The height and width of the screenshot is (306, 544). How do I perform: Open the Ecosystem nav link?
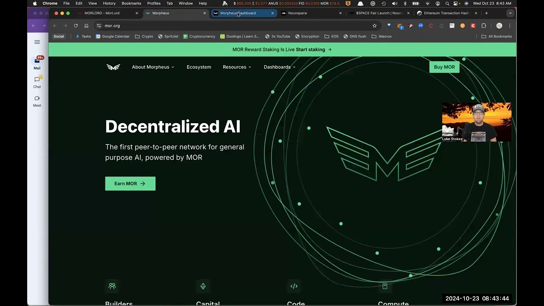(199, 67)
